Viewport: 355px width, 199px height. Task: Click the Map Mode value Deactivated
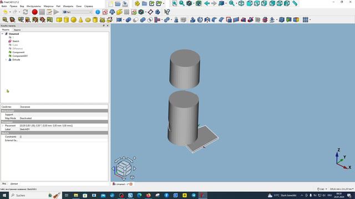coord(63,118)
